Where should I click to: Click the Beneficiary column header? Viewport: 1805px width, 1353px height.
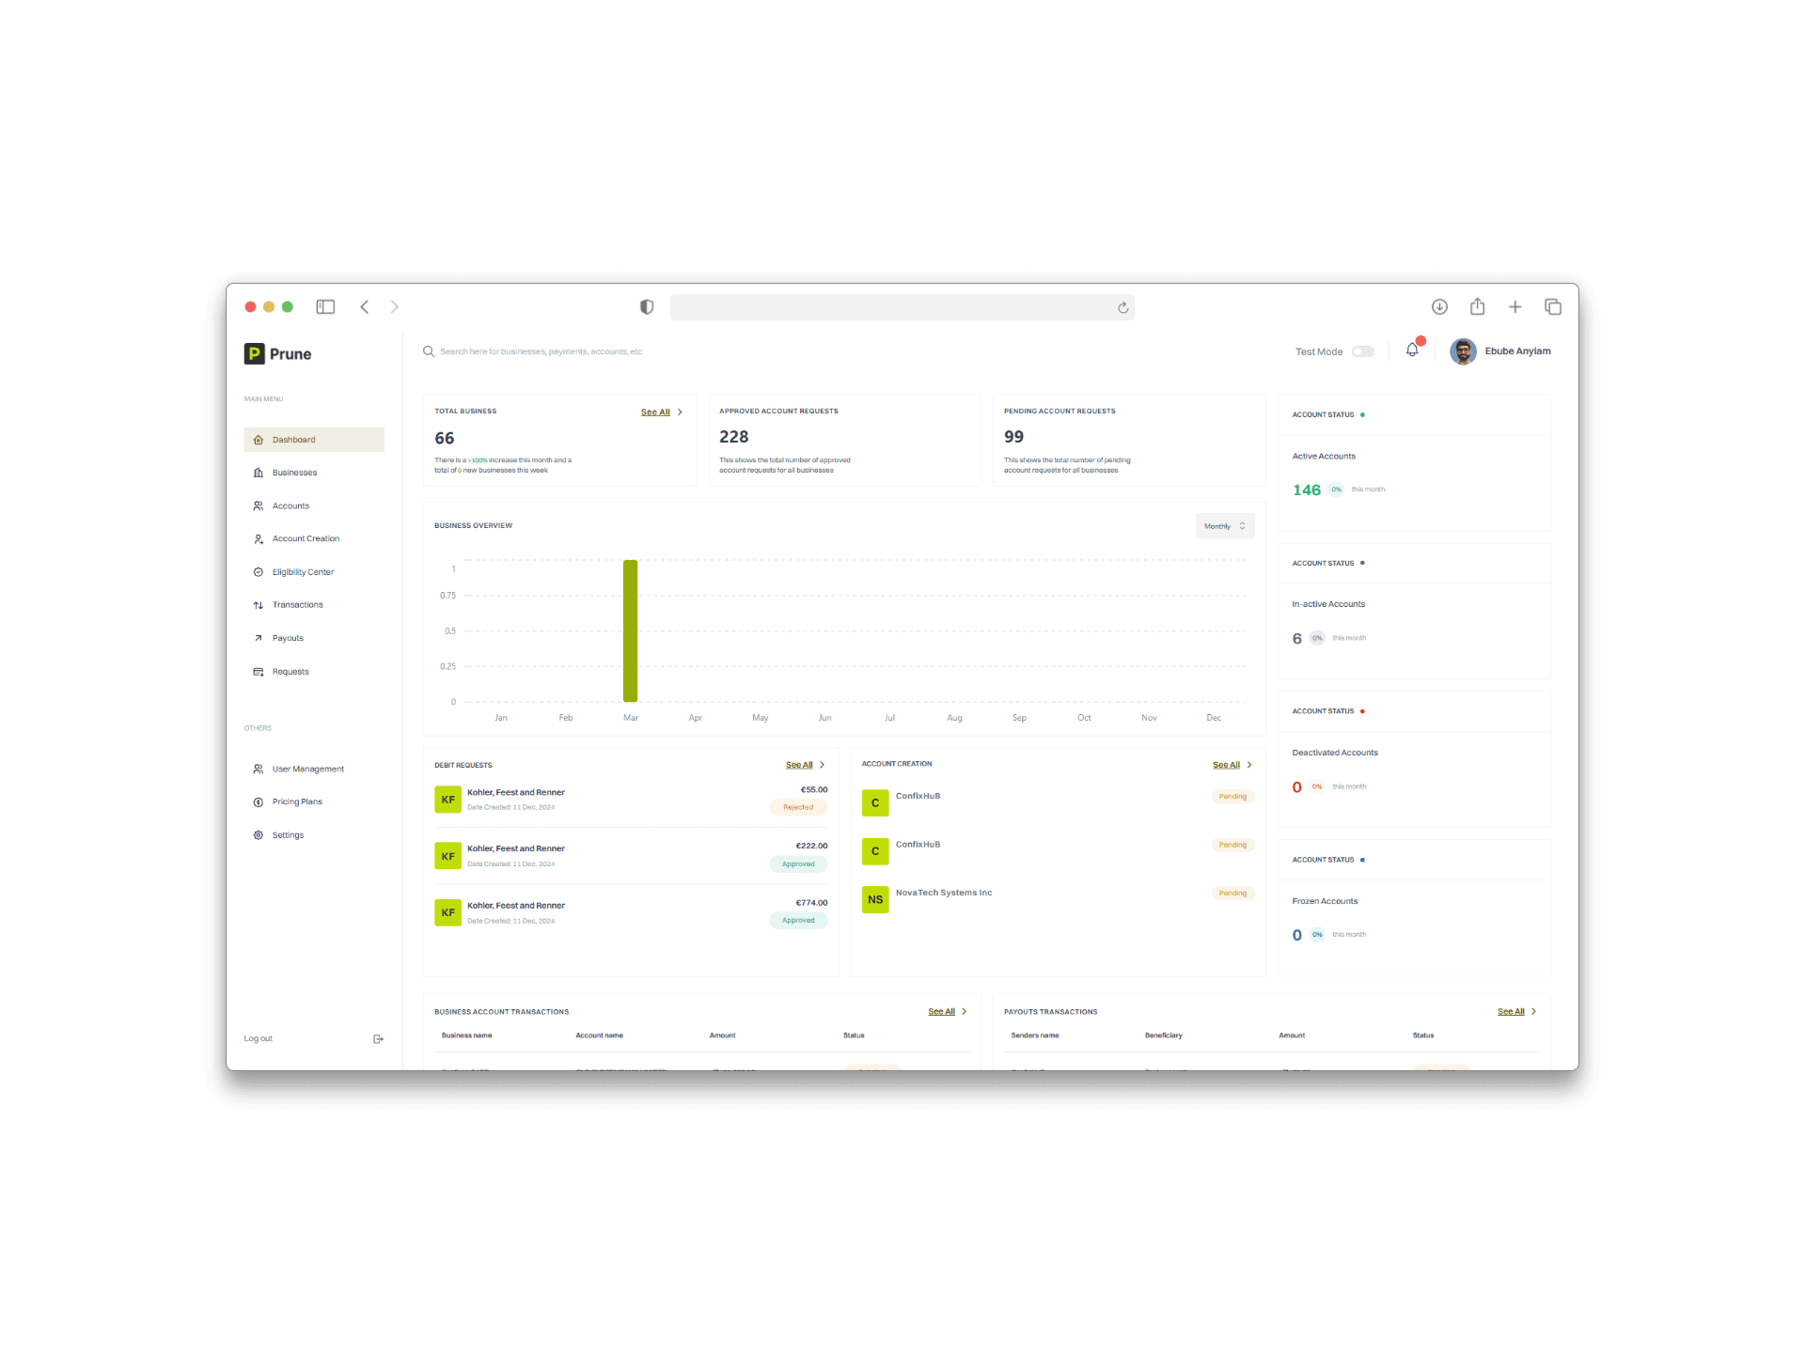pyautogui.click(x=1164, y=1035)
